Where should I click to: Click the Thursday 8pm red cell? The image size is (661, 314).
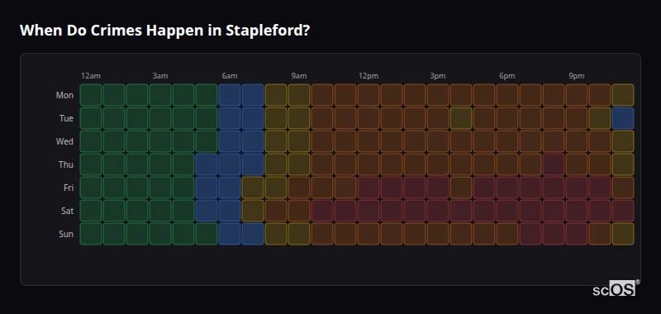(554, 164)
